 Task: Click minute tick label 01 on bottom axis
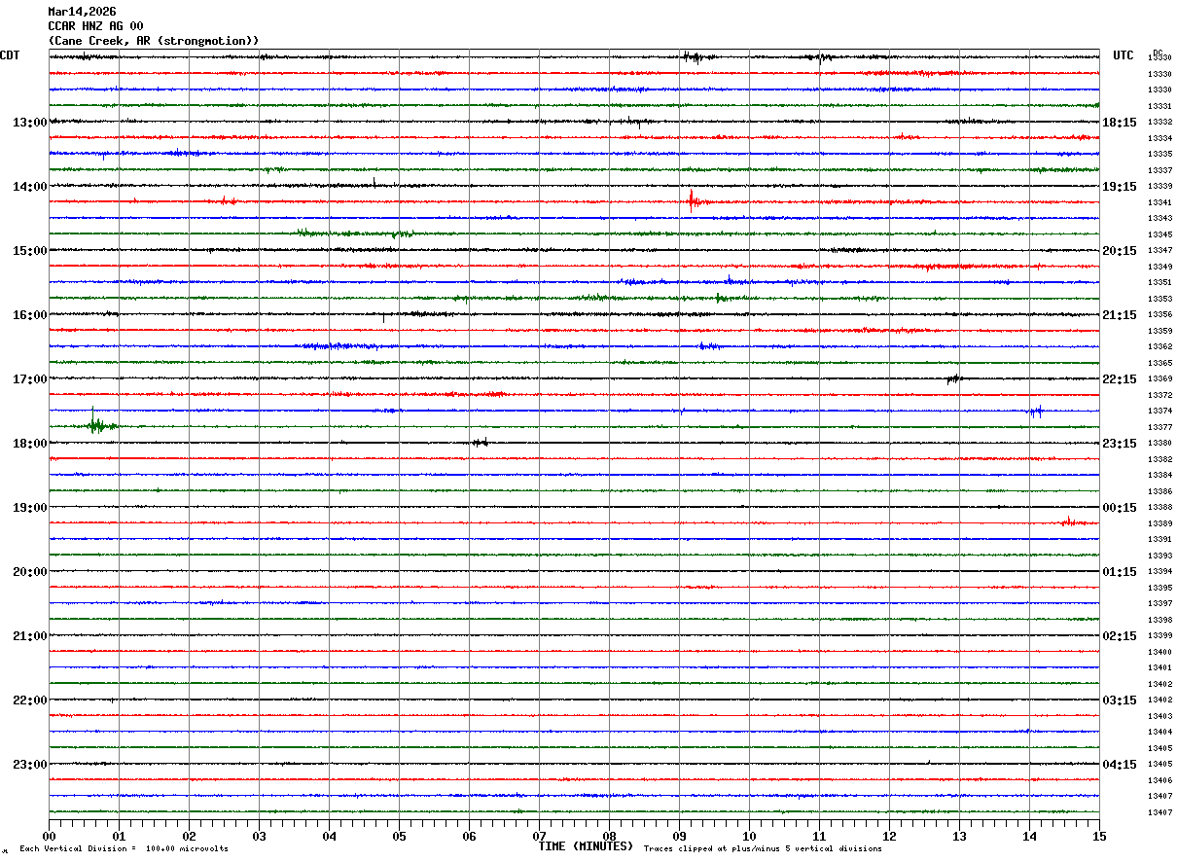[x=119, y=836]
